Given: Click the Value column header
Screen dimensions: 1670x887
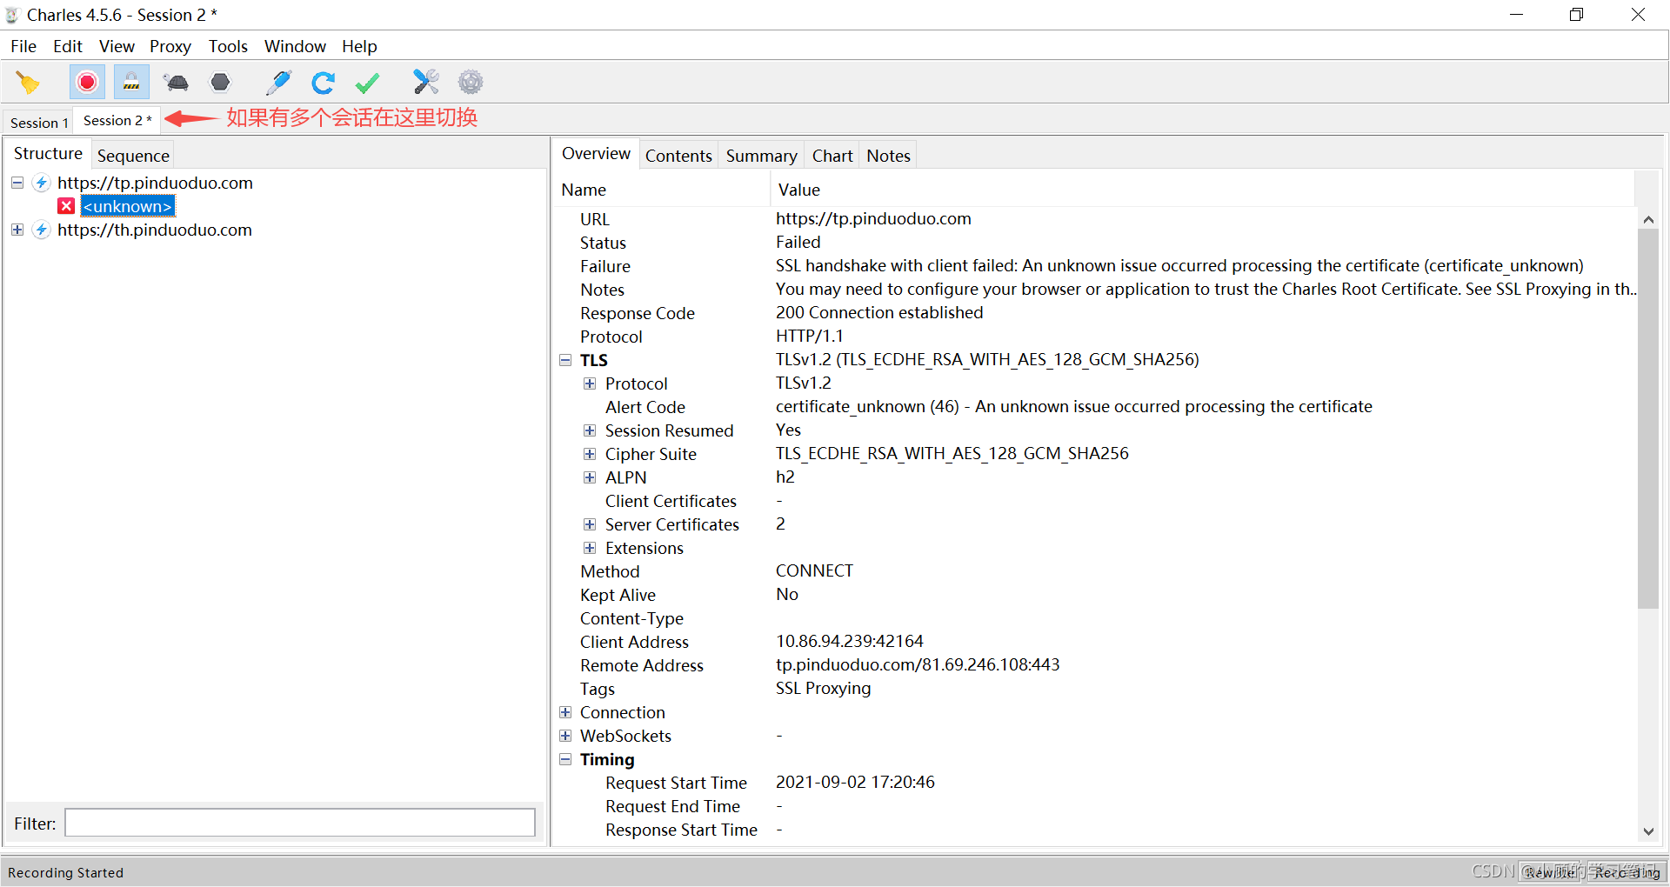Looking at the screenshot, I should pos(1203,190).
